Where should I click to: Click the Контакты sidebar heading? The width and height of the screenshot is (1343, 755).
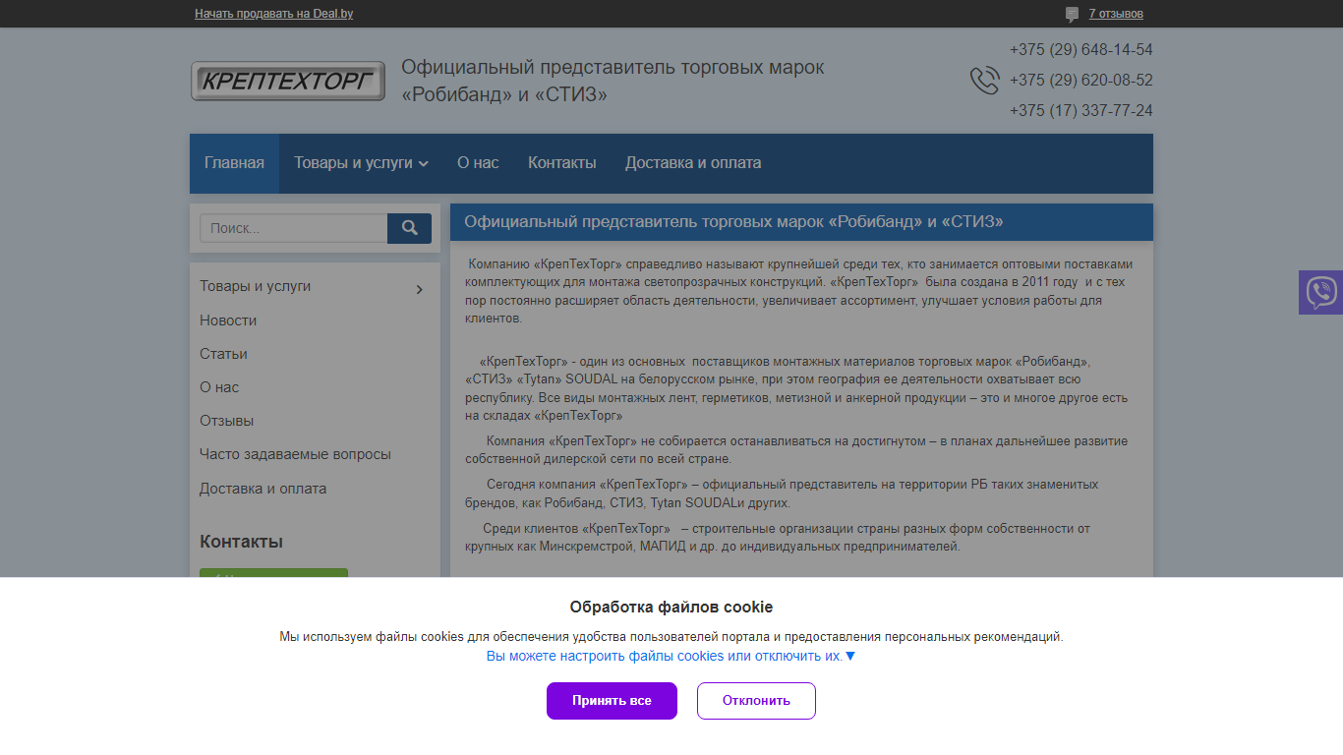tap(241, 542)
